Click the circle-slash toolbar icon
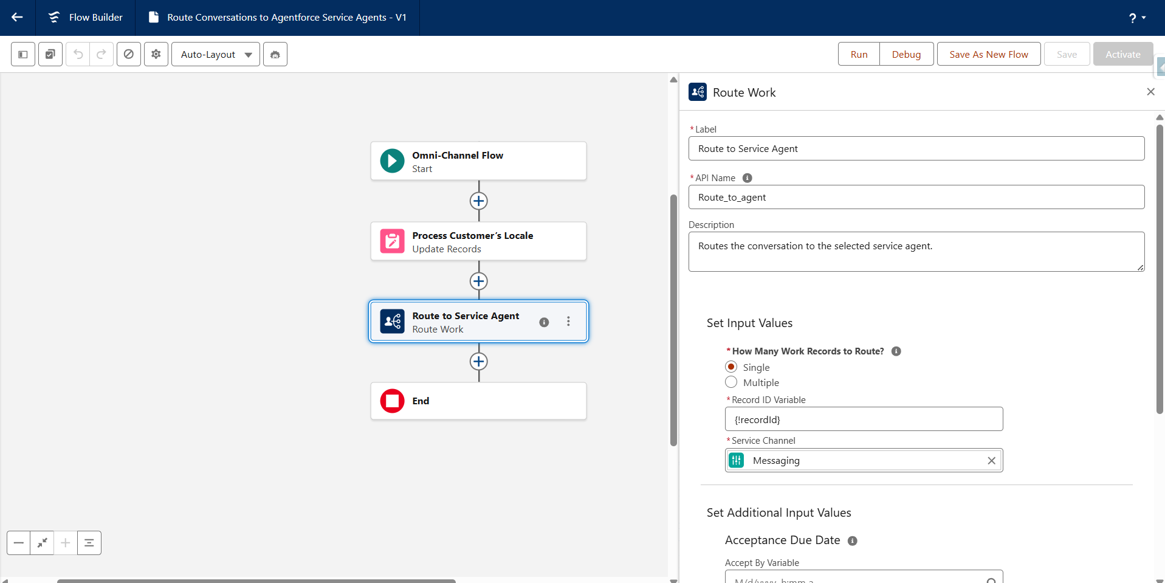This screenshot has width=1165, height=583. pos(129,54)
